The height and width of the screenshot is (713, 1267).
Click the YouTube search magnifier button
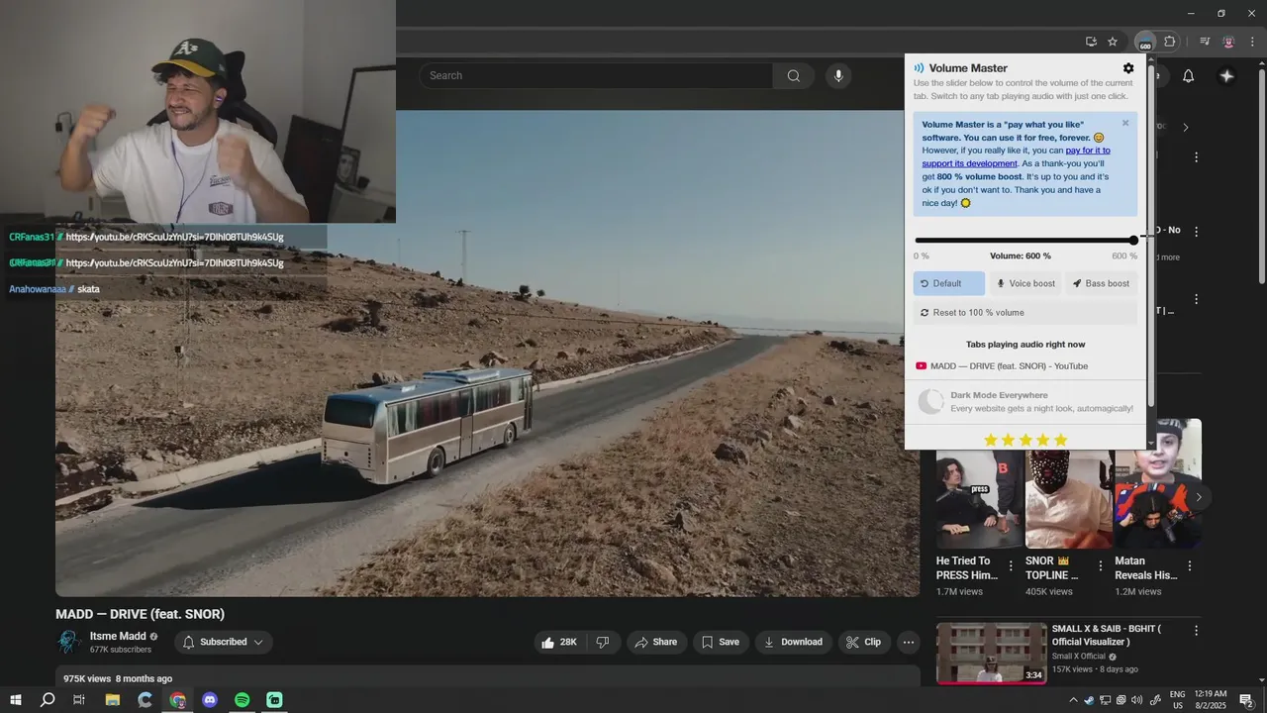pos(794,75)
